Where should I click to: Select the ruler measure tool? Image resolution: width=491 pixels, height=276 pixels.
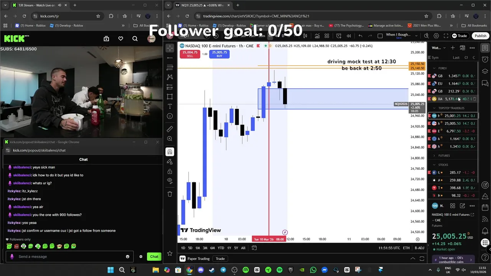click(x=170, y=129)
